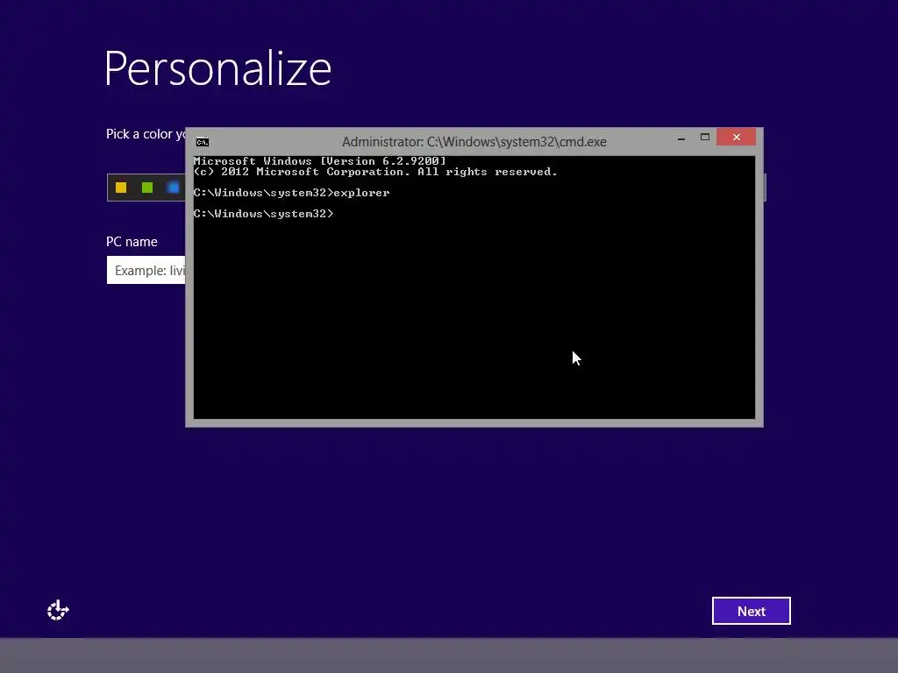Click the 'Microsoft Windows [Version 6.2.9200]' line
This screenshot has height=673, width=898.
click(319, 161)
